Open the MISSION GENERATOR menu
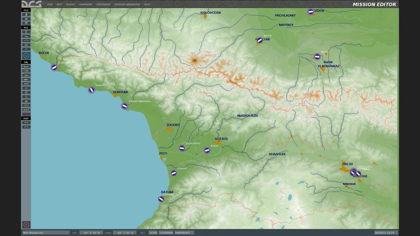Image resolution: width=420 pixels, height=236 pixels. coord(127,4)
